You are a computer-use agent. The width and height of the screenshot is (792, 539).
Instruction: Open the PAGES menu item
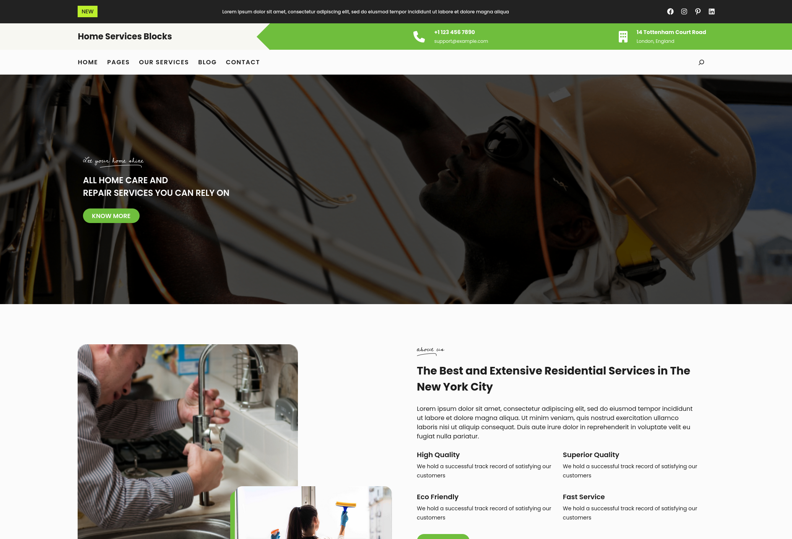[118, 62]
